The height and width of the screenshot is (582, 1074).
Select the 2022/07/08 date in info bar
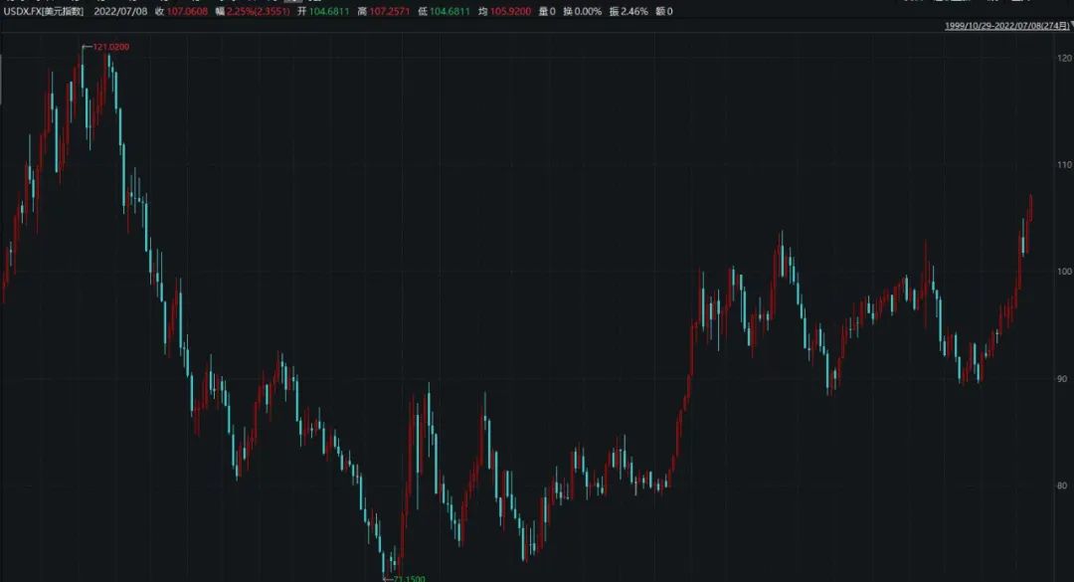point(119,11)
